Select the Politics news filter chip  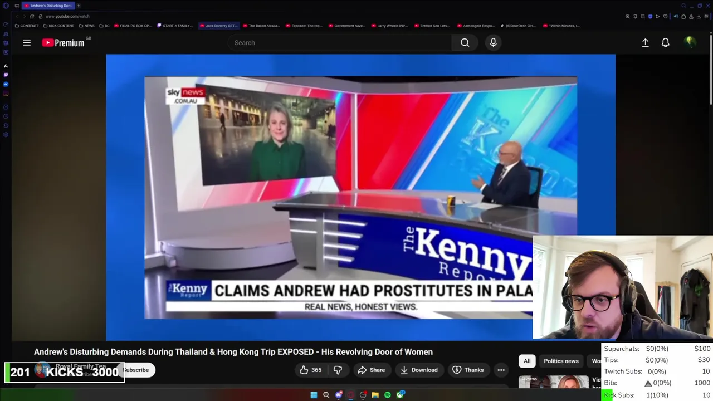point(561,361)
